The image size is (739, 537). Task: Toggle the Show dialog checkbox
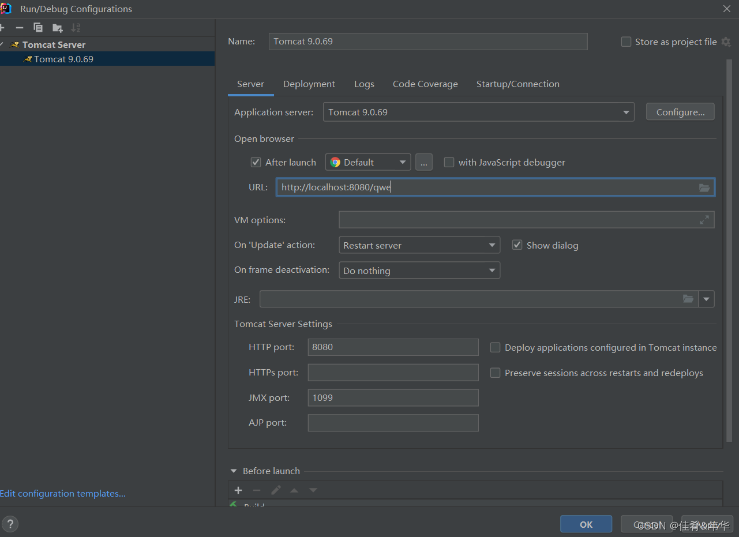click(x=517, y=245)
